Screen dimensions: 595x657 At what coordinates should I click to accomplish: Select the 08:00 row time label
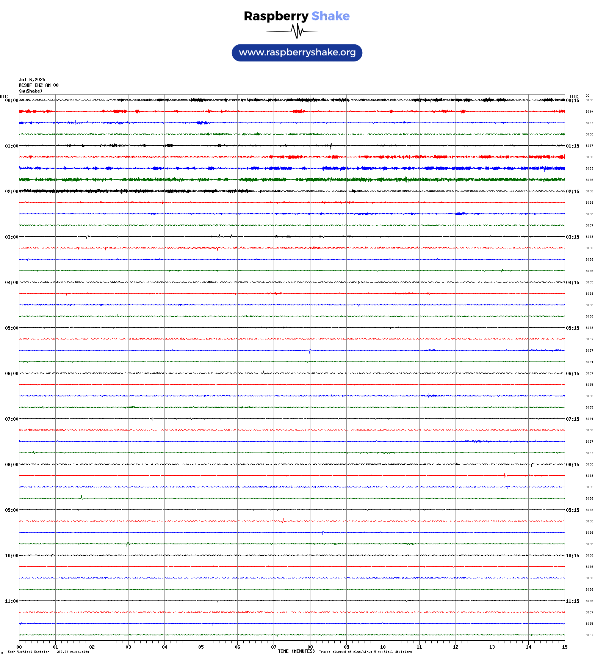12,465
